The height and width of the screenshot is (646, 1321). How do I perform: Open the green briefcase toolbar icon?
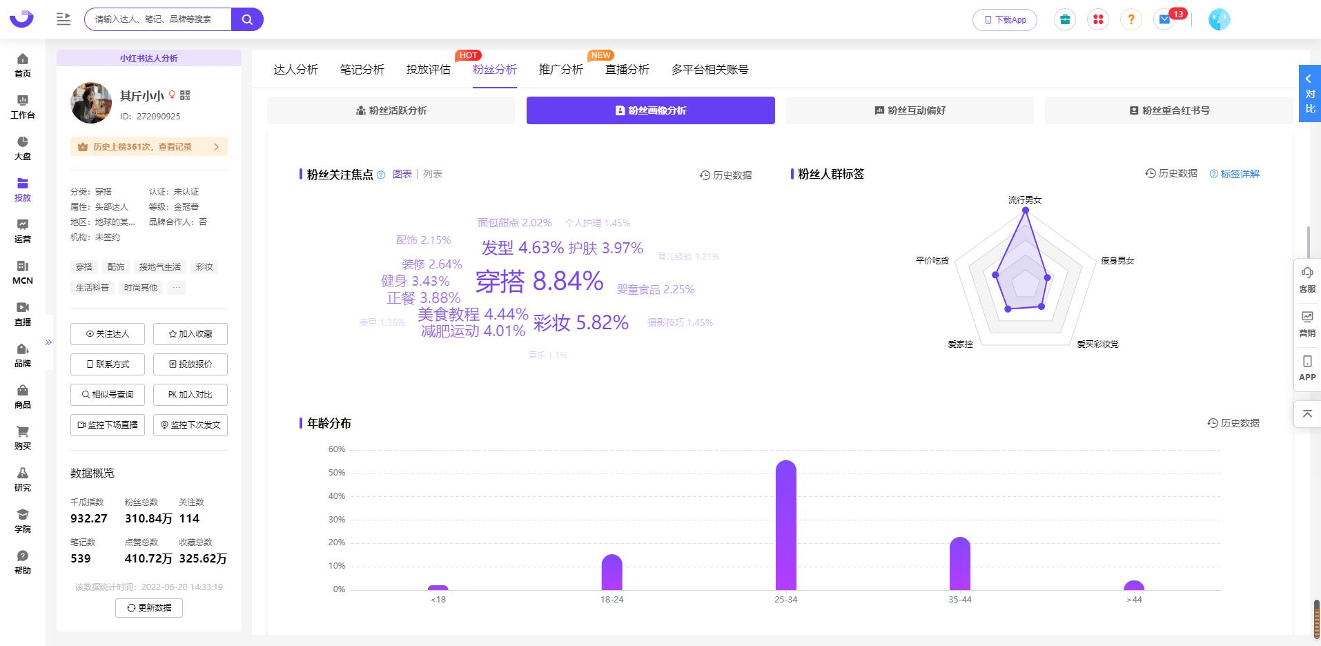point(1065,19)
